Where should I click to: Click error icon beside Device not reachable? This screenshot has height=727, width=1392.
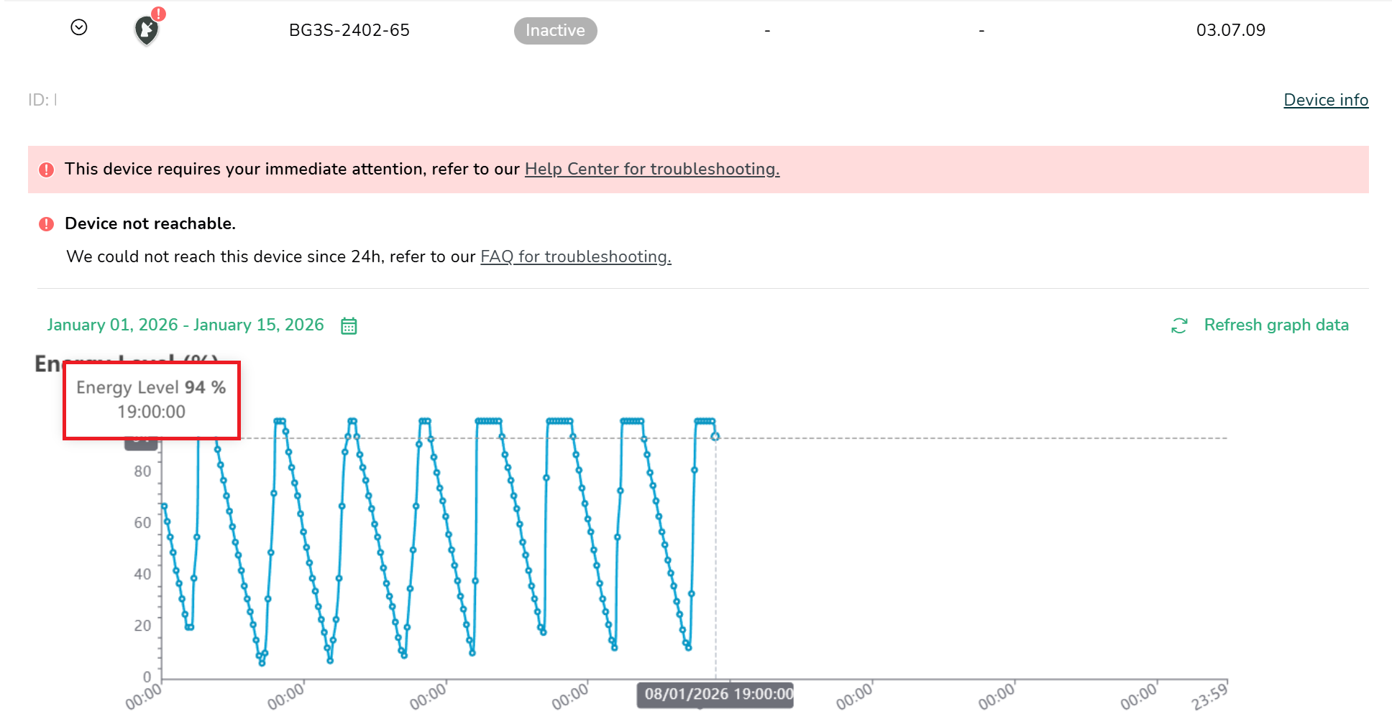47,224
